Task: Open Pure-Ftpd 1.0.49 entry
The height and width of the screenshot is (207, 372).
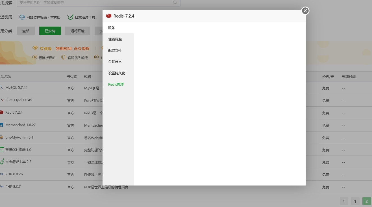Action: click(x=19, y=100)
